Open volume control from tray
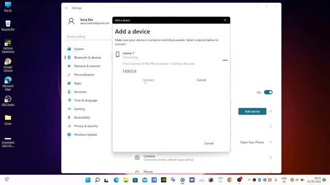This screenshot has height=185, width=330. (297, 180)
